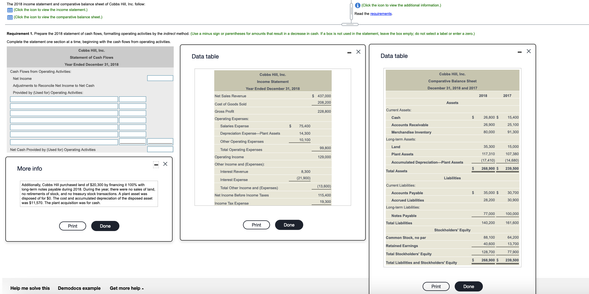Click the Net Income amount field
This screenshot has height=294, width=589.
160,78
